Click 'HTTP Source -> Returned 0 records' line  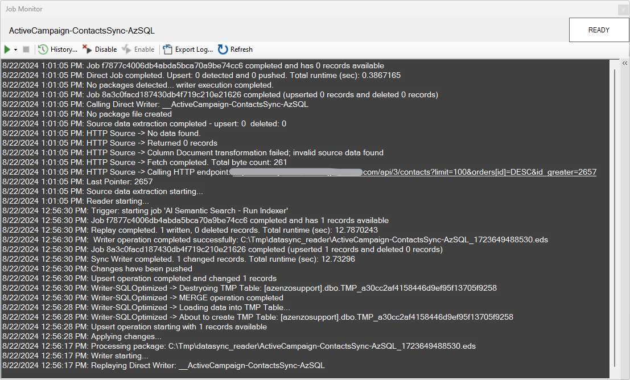point(110,143)
